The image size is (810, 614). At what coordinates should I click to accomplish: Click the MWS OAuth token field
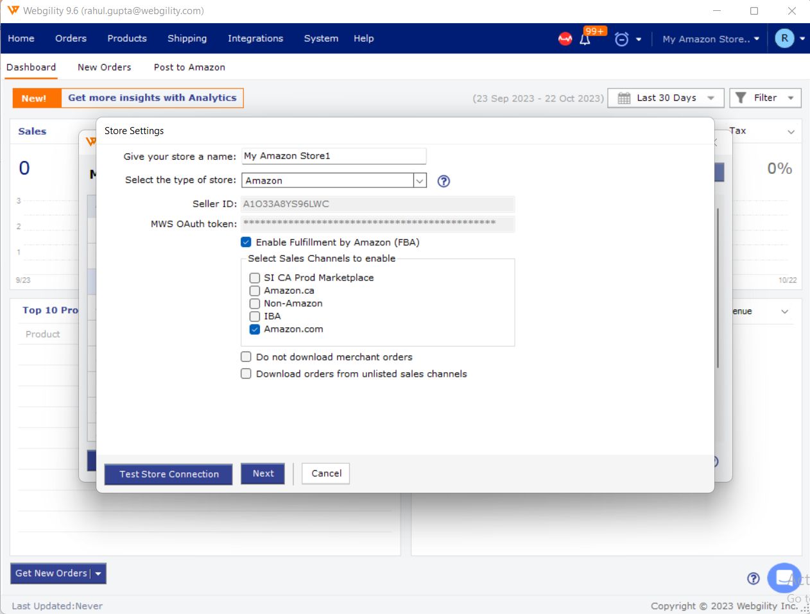tap(378, 223)
